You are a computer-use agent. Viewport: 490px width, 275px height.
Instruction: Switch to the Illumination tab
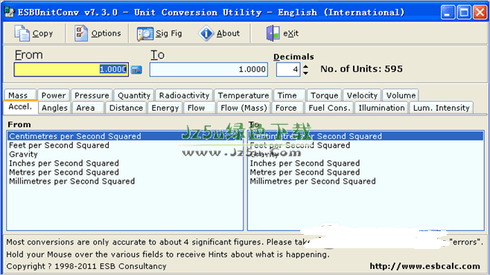click(381, 108)
